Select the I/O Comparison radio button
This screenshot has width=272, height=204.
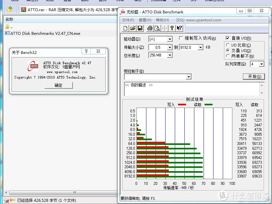click(x=228, y=45)
